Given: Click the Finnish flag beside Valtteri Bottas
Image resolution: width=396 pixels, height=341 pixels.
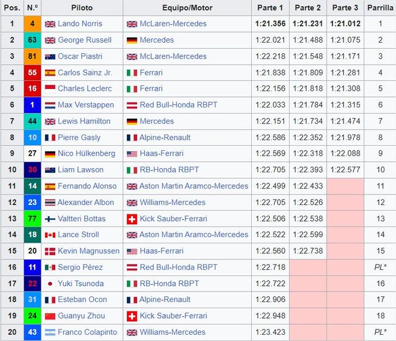Looking at the screenshot, I should [x=50, y=219].
